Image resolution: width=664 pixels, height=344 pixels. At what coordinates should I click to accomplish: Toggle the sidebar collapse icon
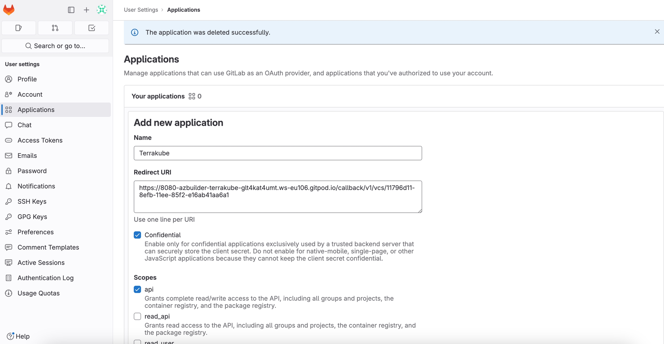(x=71, y=10)
